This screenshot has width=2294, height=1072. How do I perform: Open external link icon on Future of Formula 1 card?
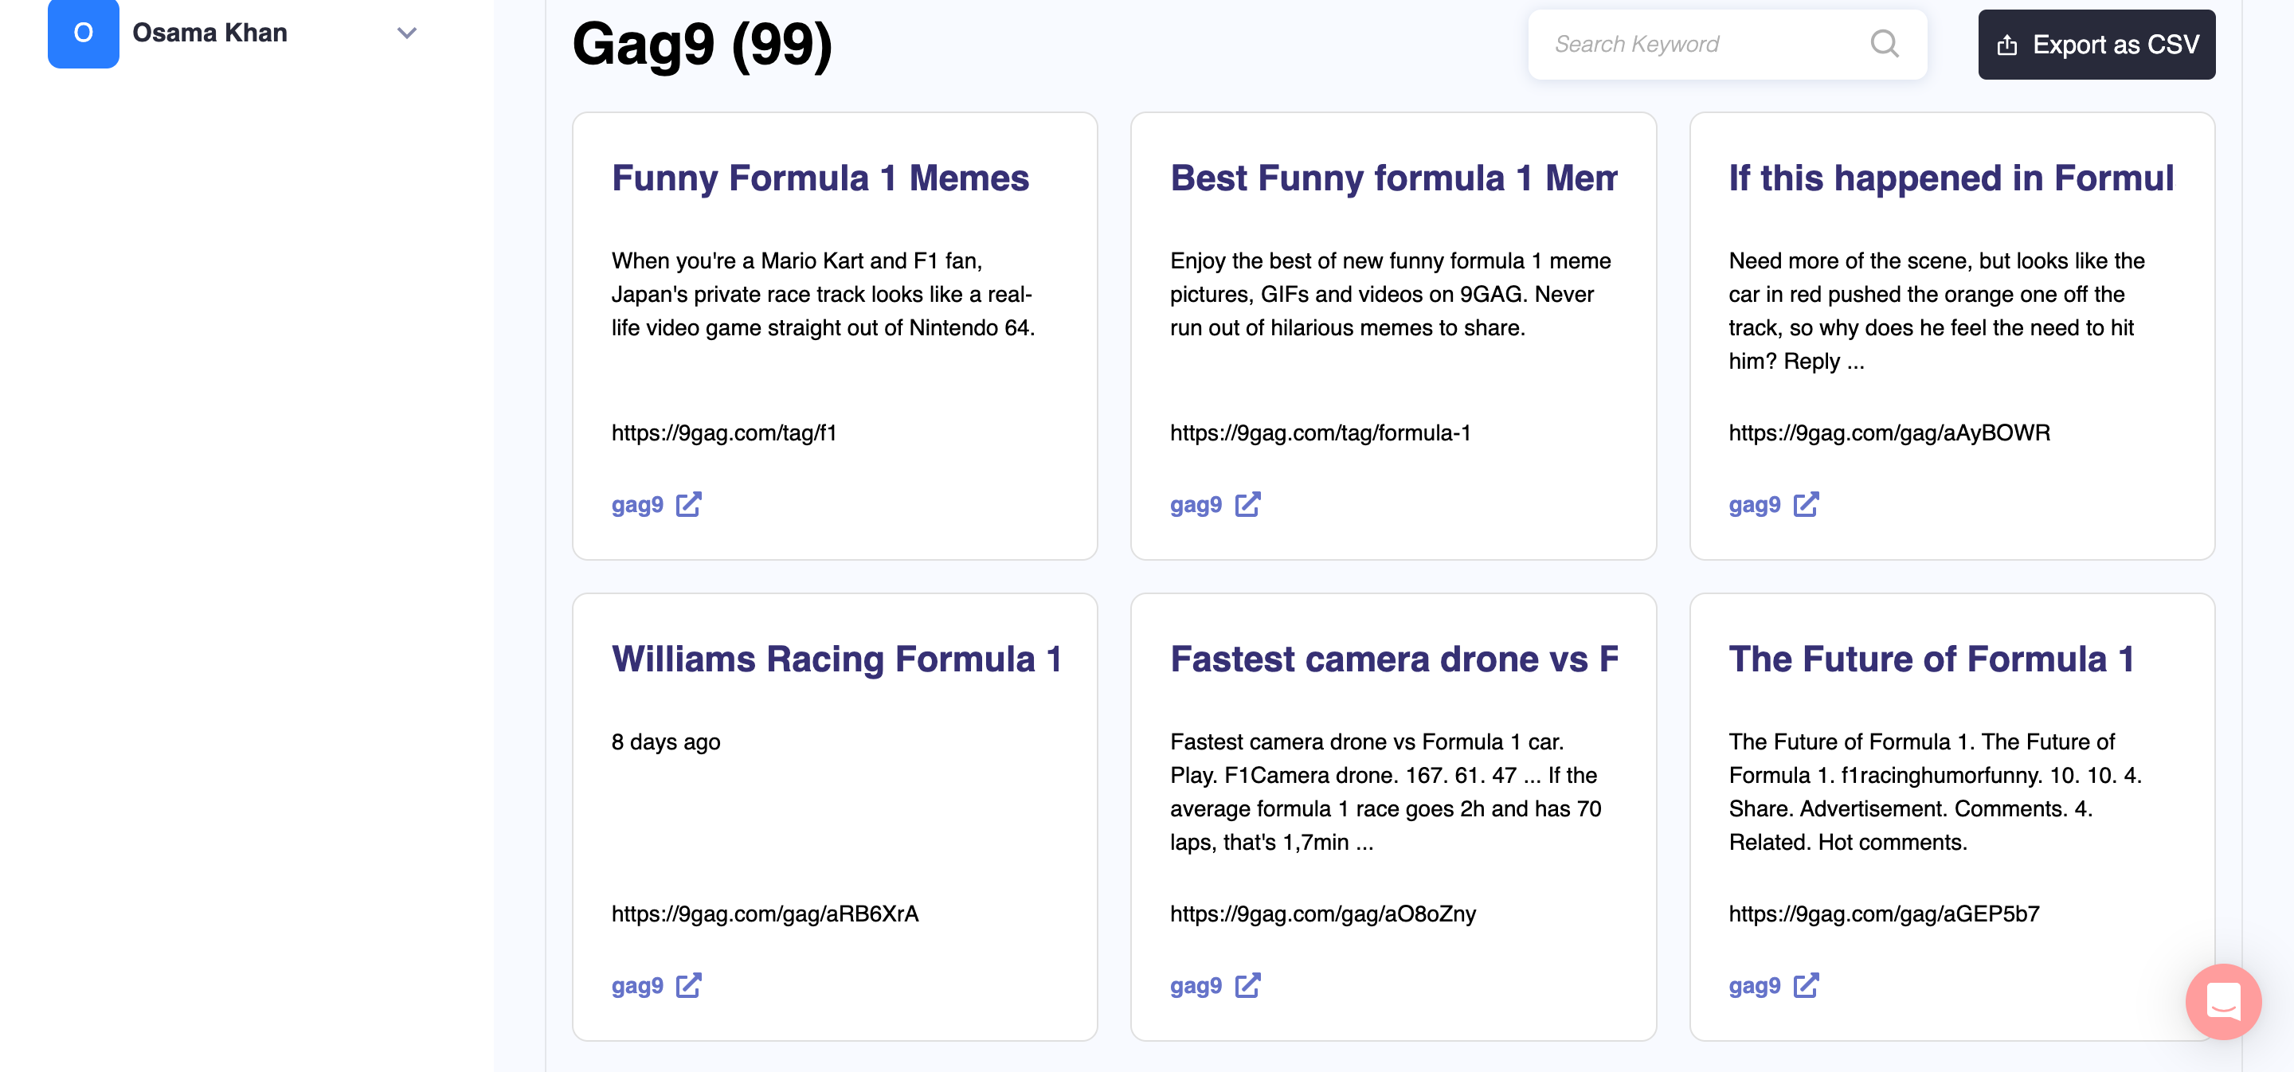pyautogui.click(x=1805, y=986)
